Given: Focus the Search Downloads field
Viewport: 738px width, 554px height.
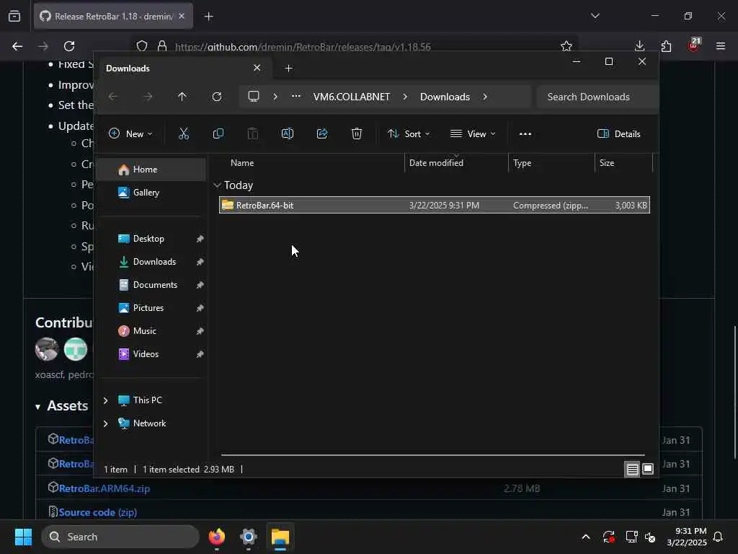Looking at the screenshot, I should click(597, 97).
